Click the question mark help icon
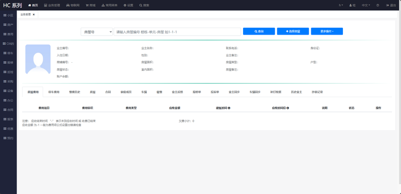 pos(378,5)
